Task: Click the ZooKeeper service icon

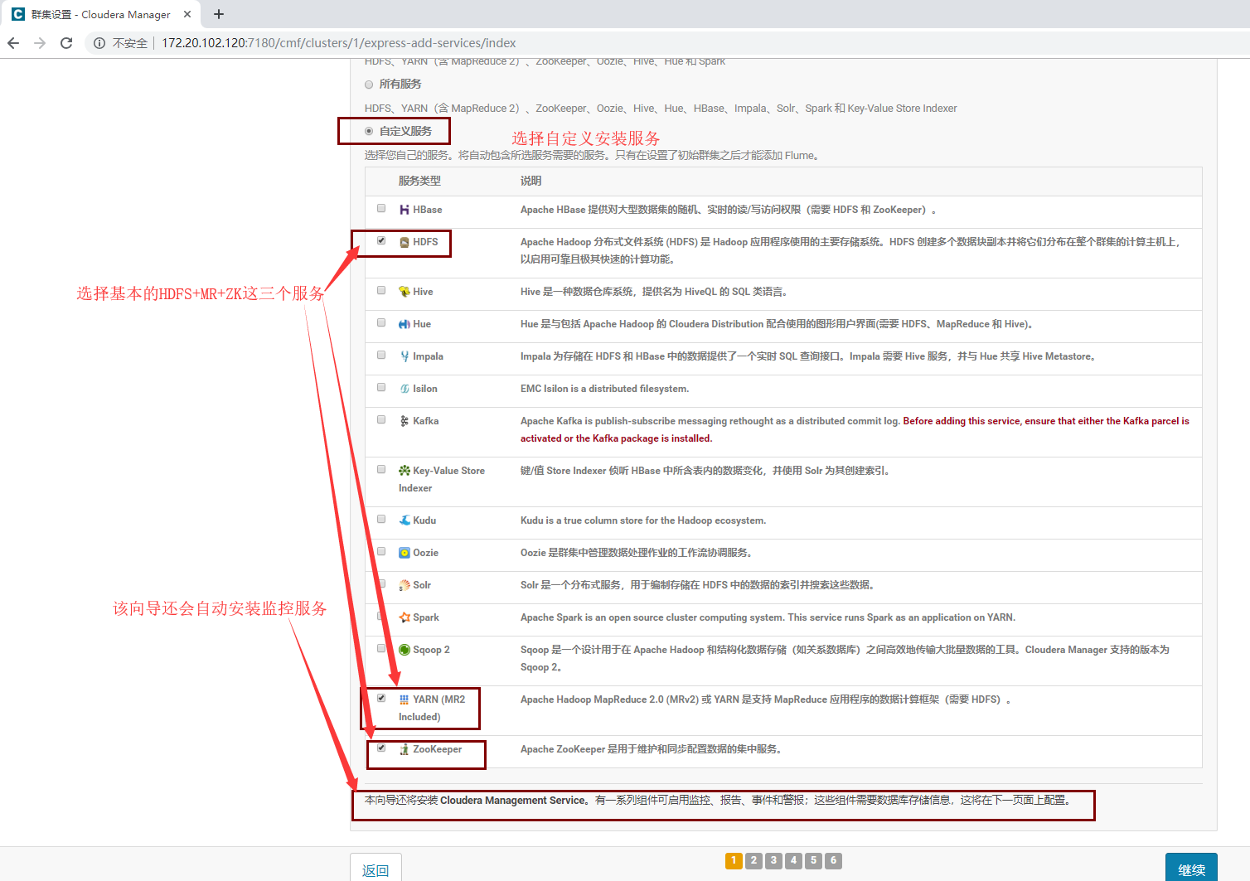Action: [x=405, y=749]
